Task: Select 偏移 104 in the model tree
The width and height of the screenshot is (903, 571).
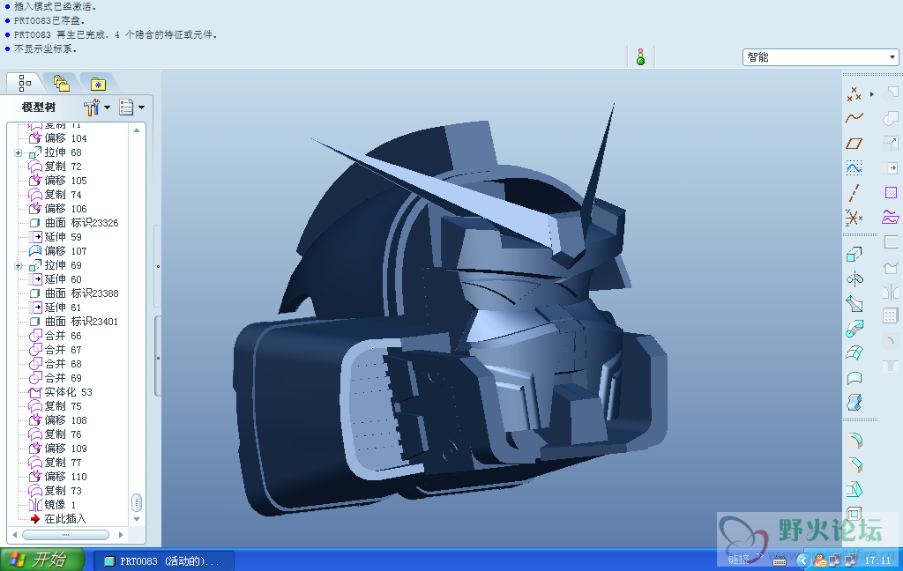Action: 58,138
